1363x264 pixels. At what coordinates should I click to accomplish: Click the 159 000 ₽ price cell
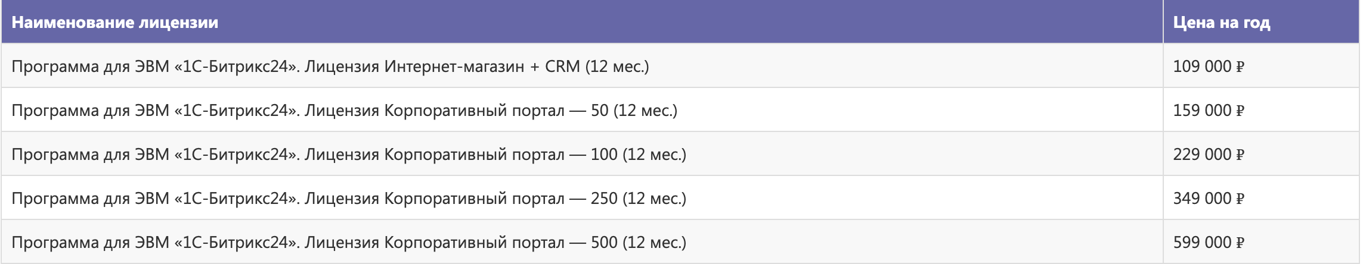[1261, 109]
